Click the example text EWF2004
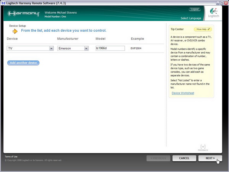This screenshot has width=229, height=172. pos(136,48)
